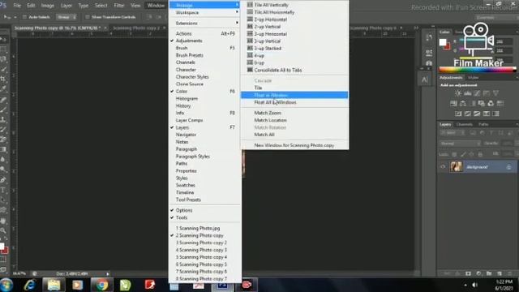This screenshot has width=519, height=292.
Task: Select the Horizontal Type tool
Action: point(3,191)
